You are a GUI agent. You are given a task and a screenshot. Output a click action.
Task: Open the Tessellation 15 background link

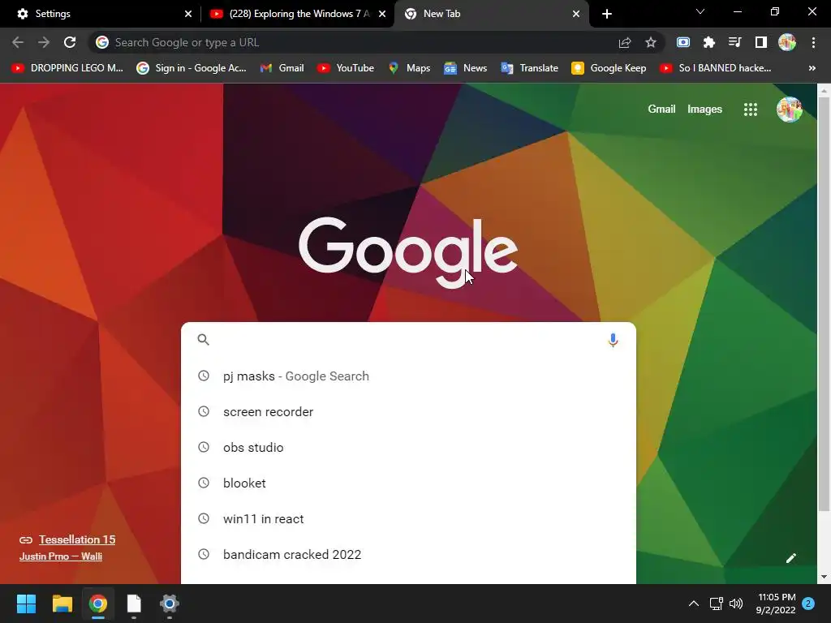(77, 539)
